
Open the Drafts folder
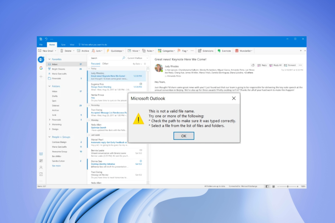55,96
